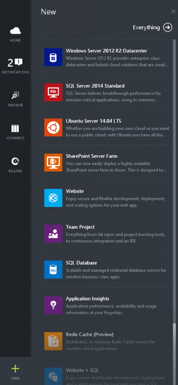Click the SQL Database relational service description
This screenshot has height=385, width=178.
point(116,274)
